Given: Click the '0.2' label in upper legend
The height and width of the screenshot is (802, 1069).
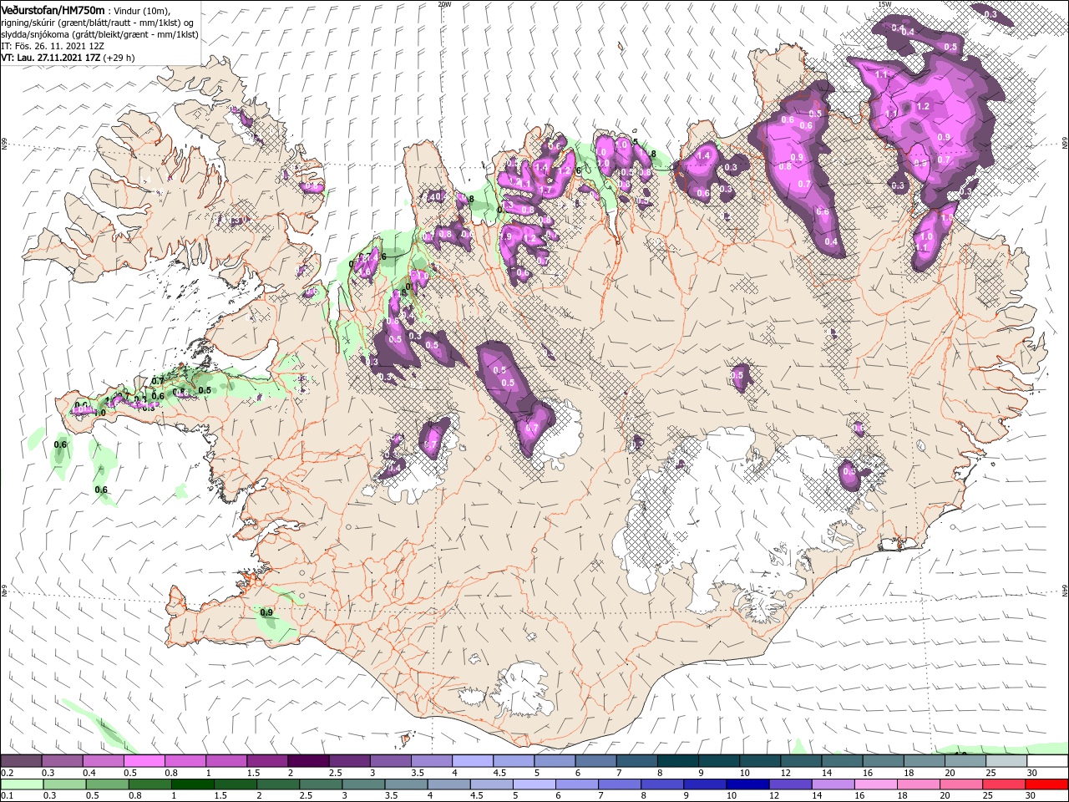Looking at the screenshot, I should pos(7,773).
